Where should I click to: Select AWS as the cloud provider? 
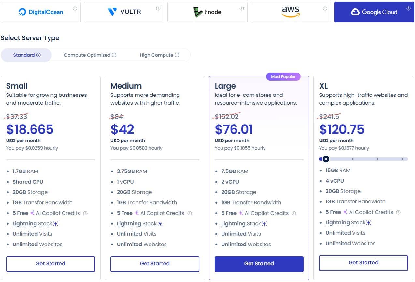coord(290,12)
